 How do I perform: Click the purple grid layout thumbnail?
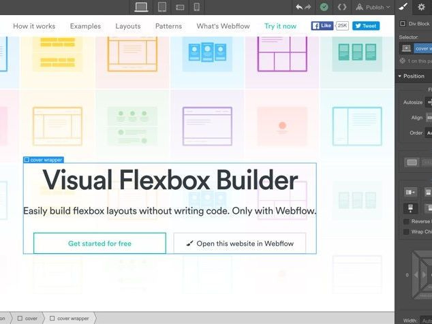[282, 54]
